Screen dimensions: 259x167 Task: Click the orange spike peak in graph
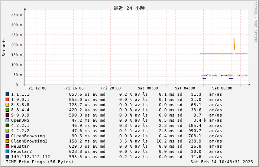234,39
